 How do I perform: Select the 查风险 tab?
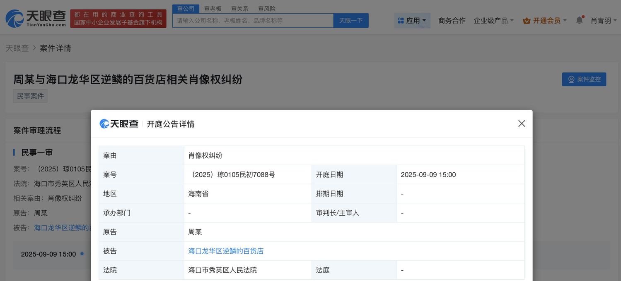267,9
